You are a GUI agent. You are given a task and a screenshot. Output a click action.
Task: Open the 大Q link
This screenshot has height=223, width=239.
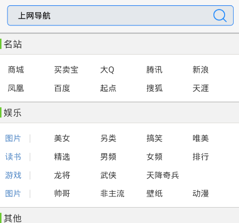point(107,70)
